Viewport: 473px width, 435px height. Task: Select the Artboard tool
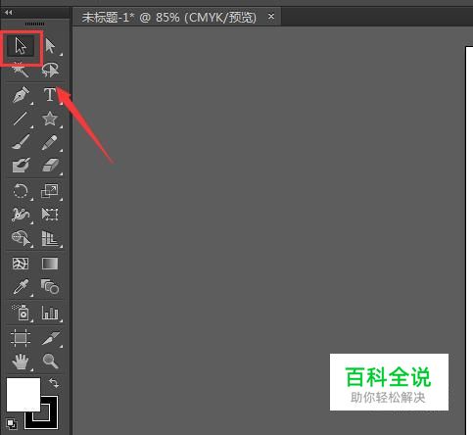[x=21, y=338]
